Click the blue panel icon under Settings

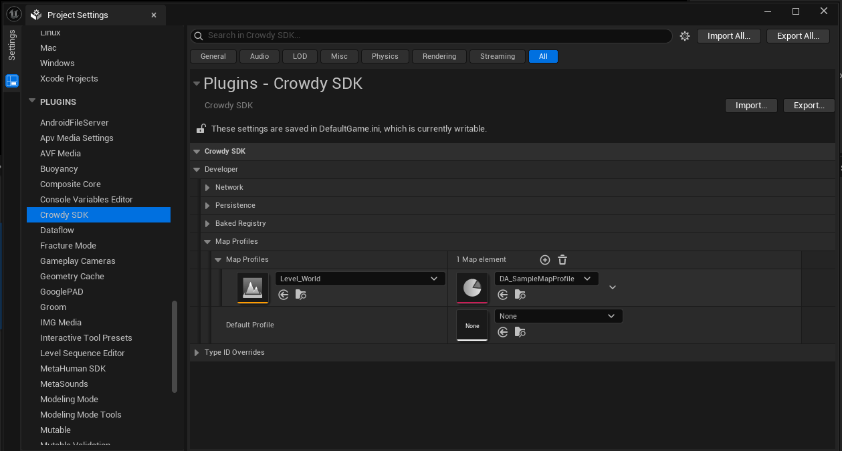(x=12, y=81)
